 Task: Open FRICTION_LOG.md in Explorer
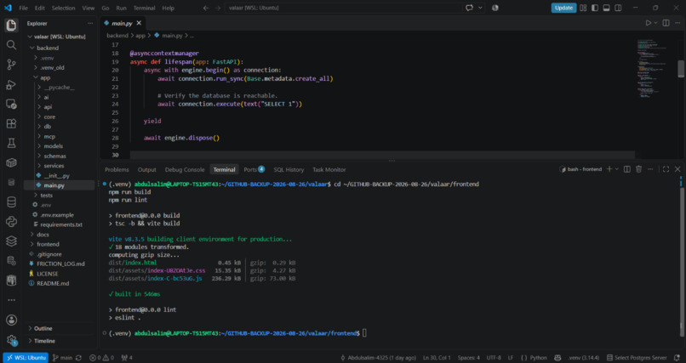[x=60, y=264]
